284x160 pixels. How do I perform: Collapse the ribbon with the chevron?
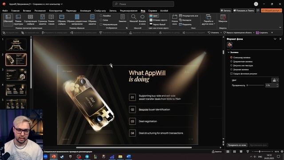pos(280,28)
